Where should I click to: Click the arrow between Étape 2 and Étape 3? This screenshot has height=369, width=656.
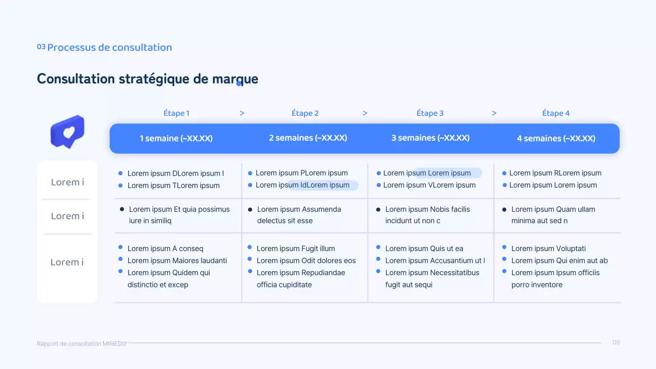[x=365, y=113]
